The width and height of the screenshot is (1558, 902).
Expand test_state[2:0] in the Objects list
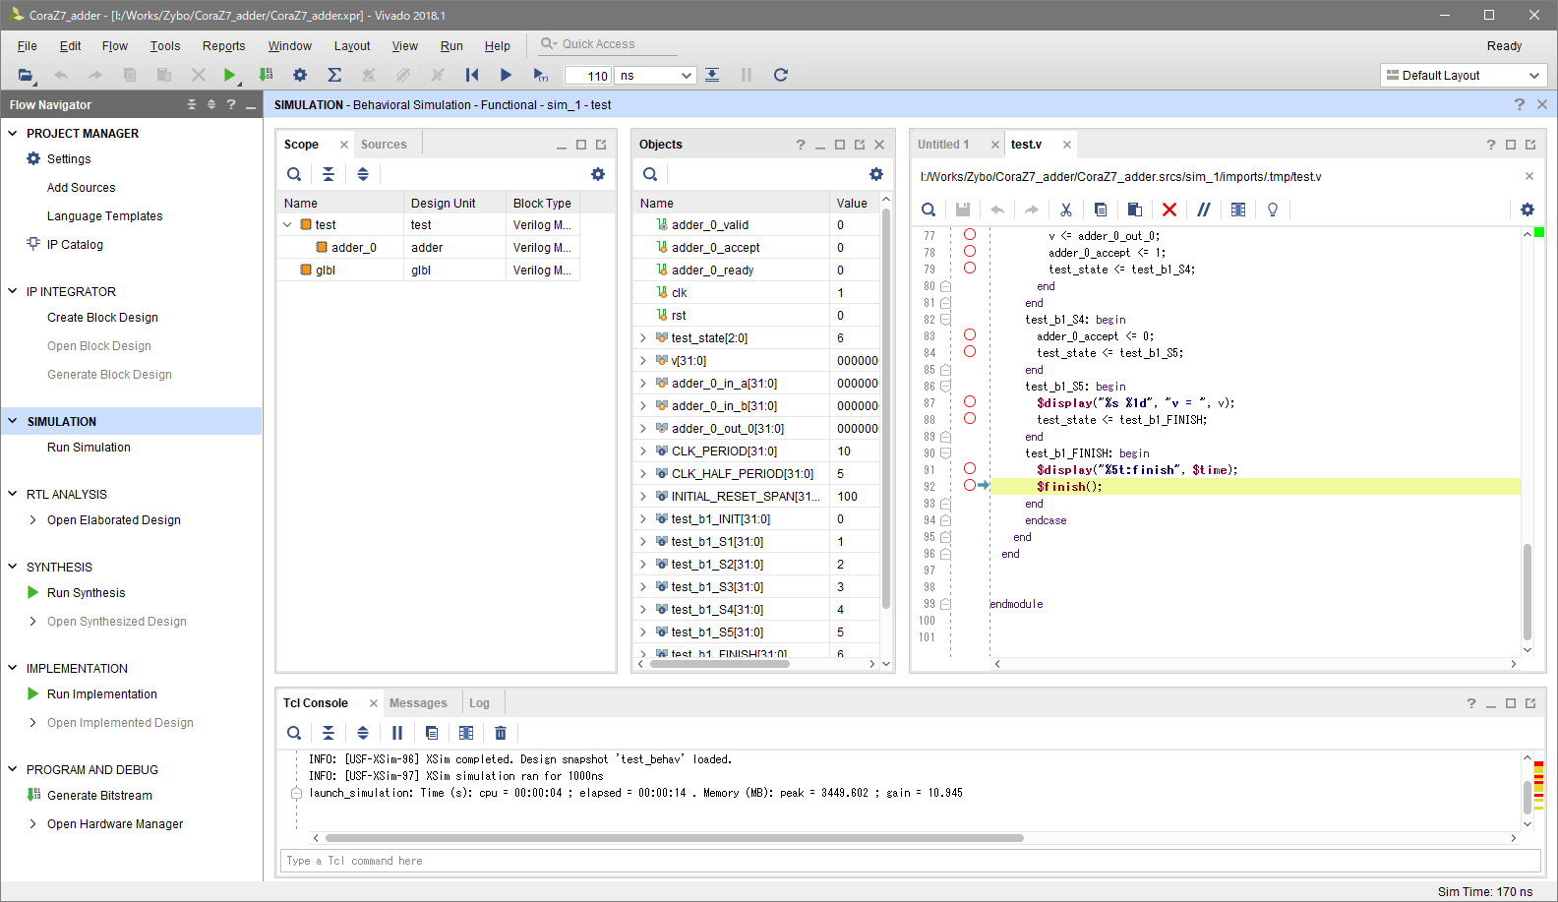[644, 338]
